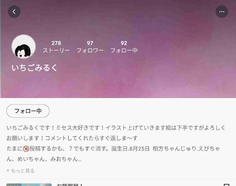Image resolution: width=236 pixels, height=186 pixels.
Task: Click the gray badge on the story thumbnail
Action: (x=14, y=185)
